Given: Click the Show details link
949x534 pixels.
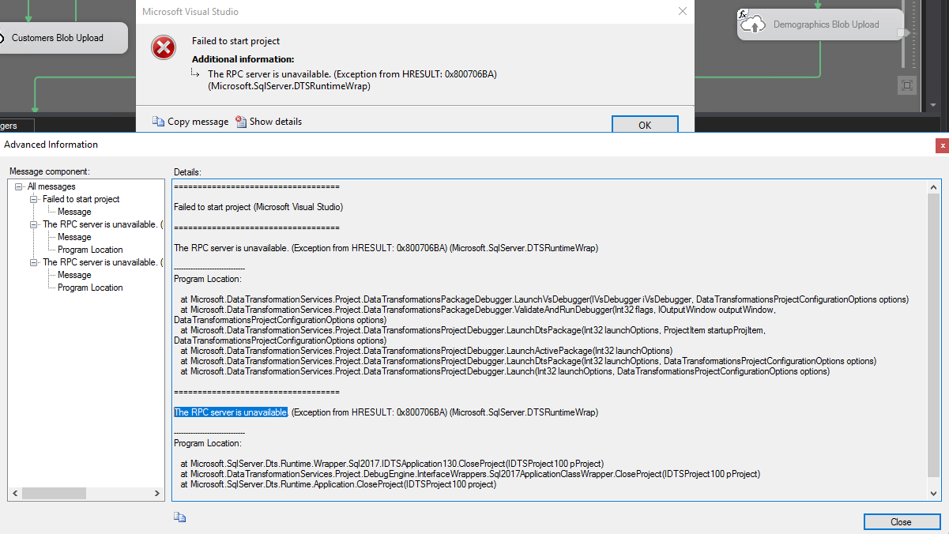Looking at the screenshot, I should point(276,122).
